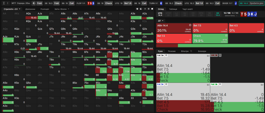Select the 54s hand cell in matrix
Viewport: 265px width, 113px height.
point(124,84)
